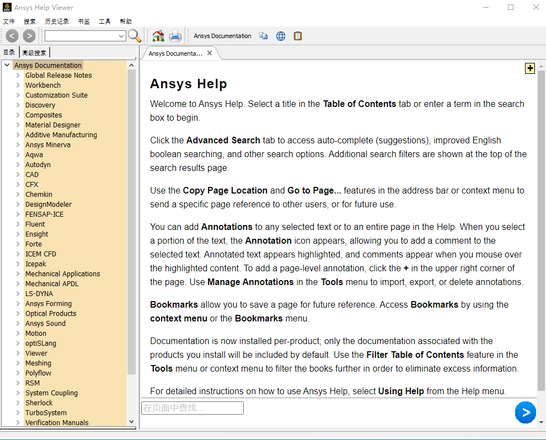Select LS-DYNA in the contents tree

(39, 294)
